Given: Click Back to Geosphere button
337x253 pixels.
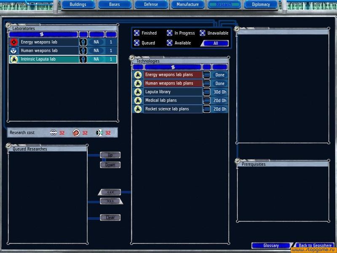Looking at the screenshot, I should pyautogui.click(x=315, y=245).
